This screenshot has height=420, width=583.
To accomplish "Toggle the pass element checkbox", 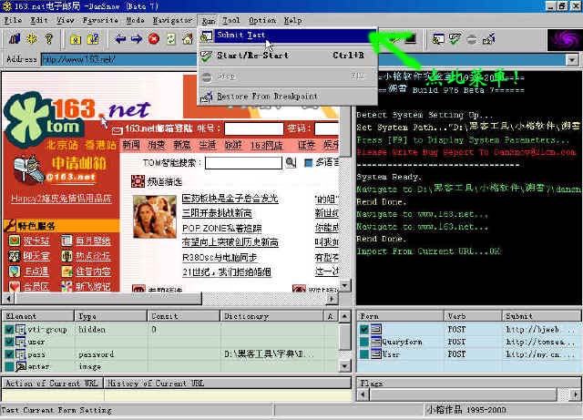I will [x=9, y=354].
